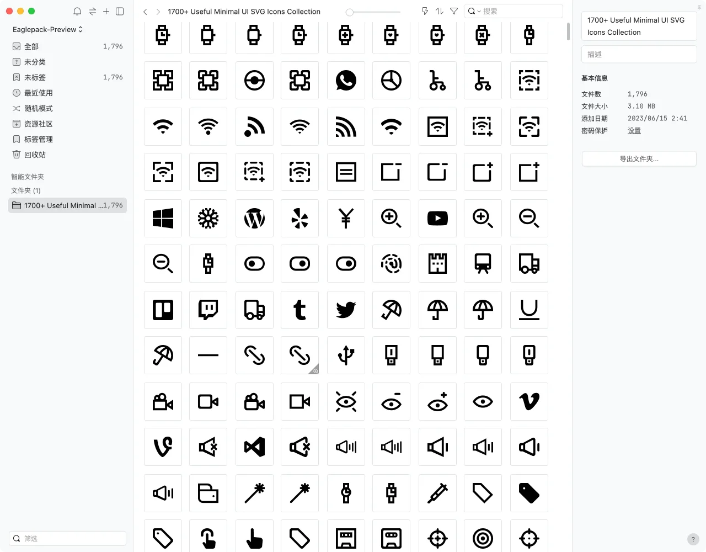Select 未标签 in the sidebar
The image size is (706, 552).
click(x=68, y=77)
